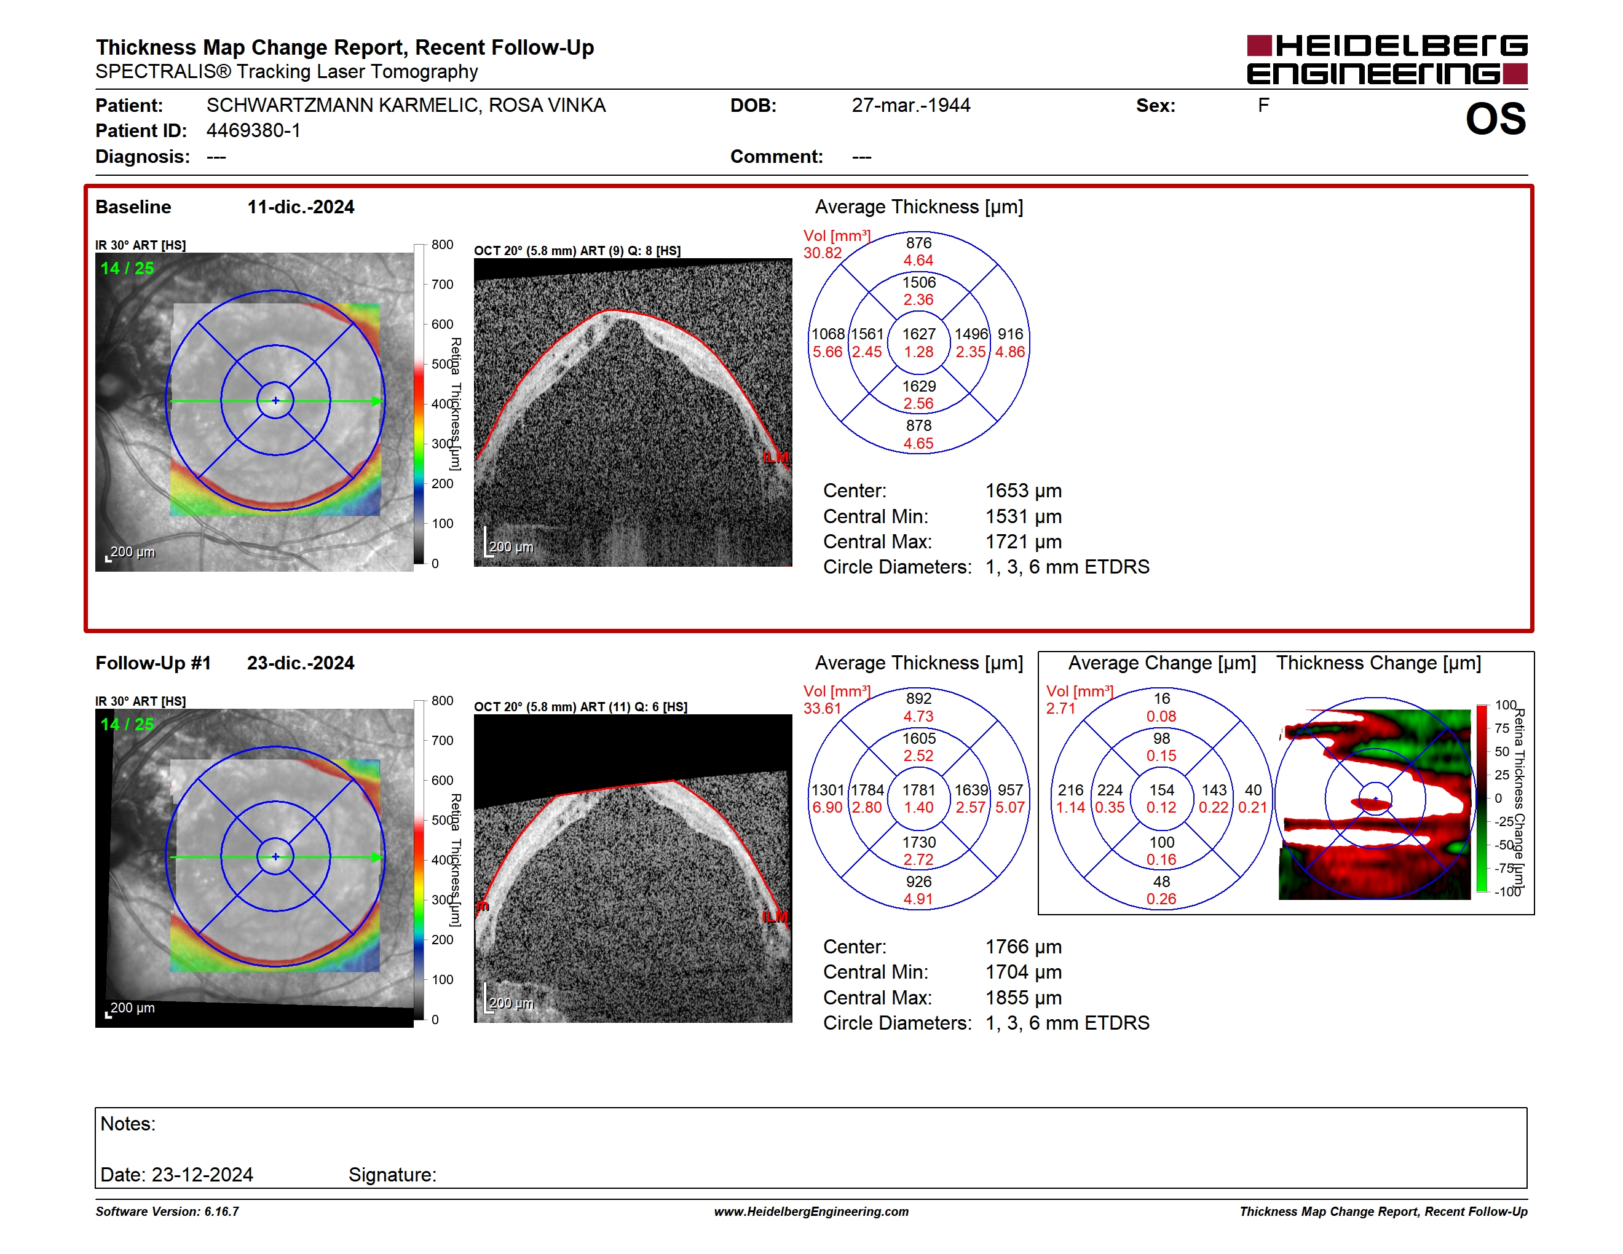Select Baseline Central Max 1721 µm
This screenshot has width=1623, height=1254.
coord(1024,542)
